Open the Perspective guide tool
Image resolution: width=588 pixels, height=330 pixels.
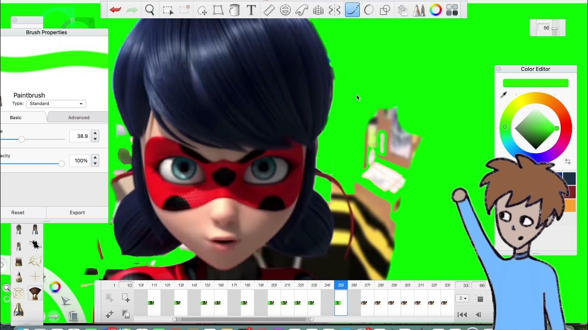(x=318, y=10)
